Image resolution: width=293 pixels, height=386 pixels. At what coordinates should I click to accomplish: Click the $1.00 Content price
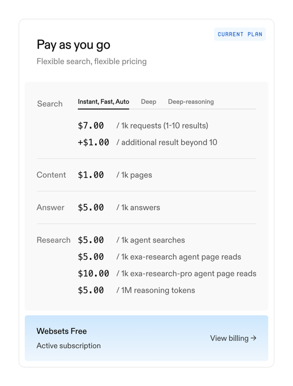click(91, 175)
